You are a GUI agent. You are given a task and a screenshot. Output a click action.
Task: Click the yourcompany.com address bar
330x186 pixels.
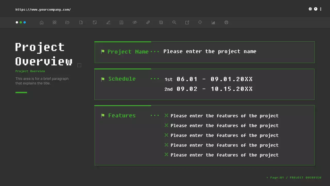43,9
